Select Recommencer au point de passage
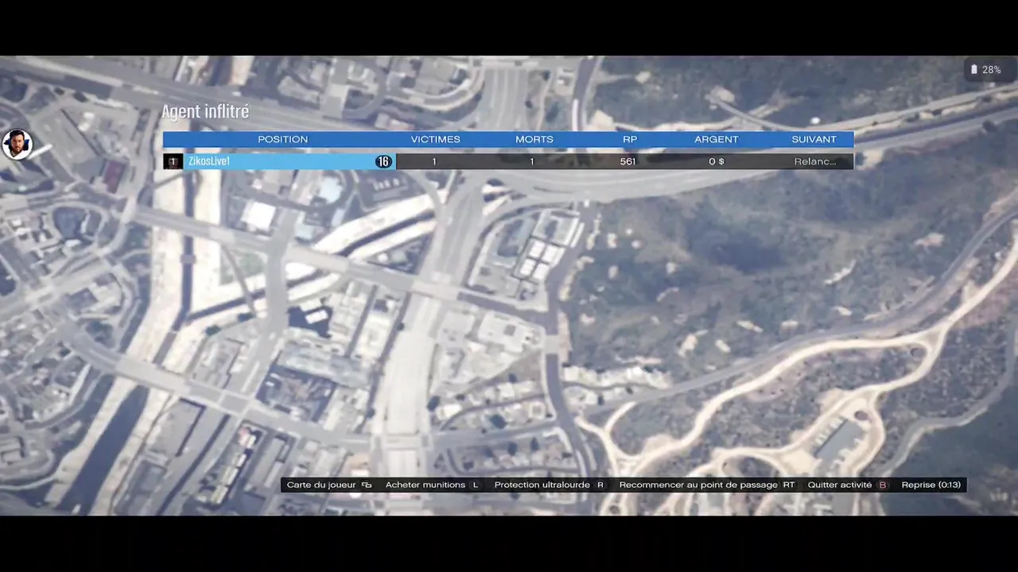This screenshot has height=572, width=1018. click(x=698, y=485)
